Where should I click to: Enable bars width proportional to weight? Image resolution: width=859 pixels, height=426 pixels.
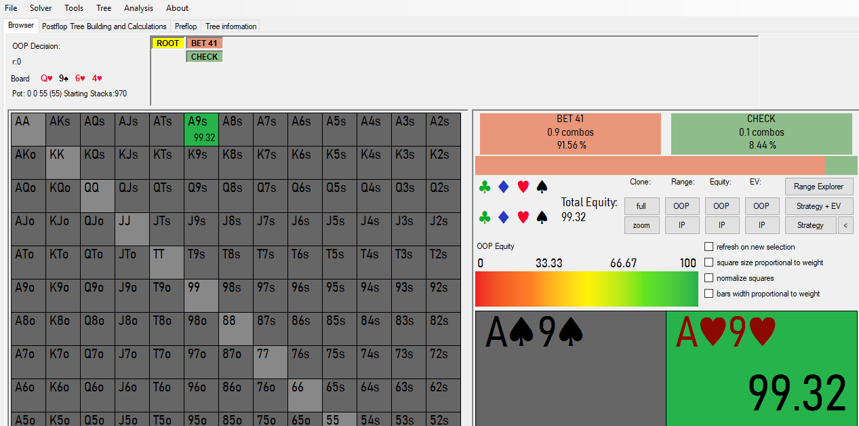pyautogui.click(x=709, y=293)
